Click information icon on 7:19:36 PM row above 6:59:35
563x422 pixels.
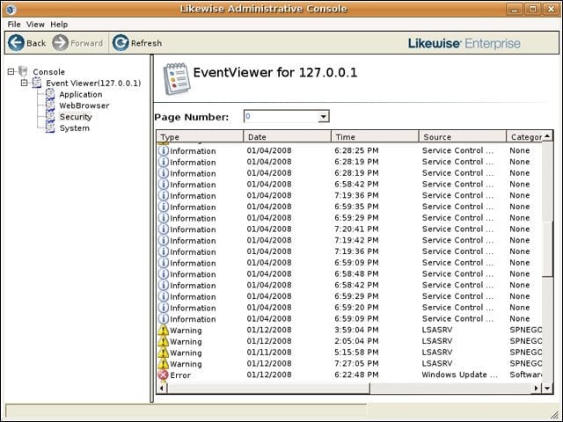click(x=164, y=195)
